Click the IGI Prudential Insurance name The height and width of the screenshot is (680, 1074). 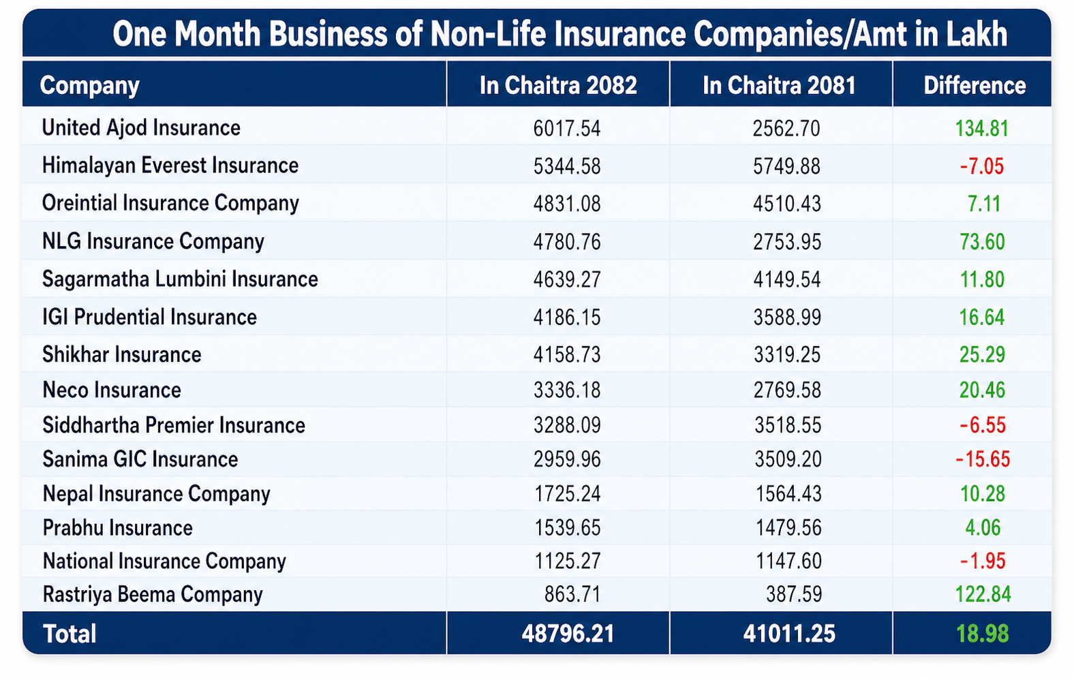[x=149, y=318]
